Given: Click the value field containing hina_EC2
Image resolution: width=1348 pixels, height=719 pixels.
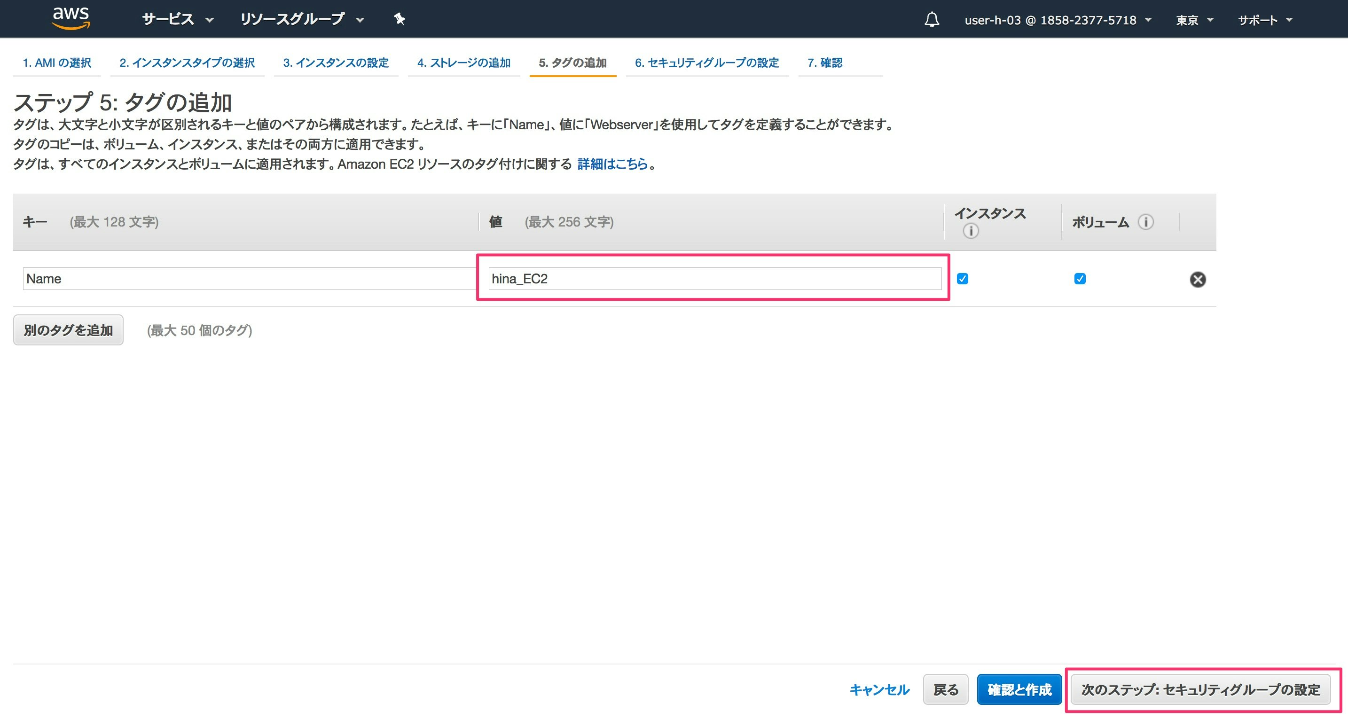Looking at the screenshot, I should [x=714, y=279].
